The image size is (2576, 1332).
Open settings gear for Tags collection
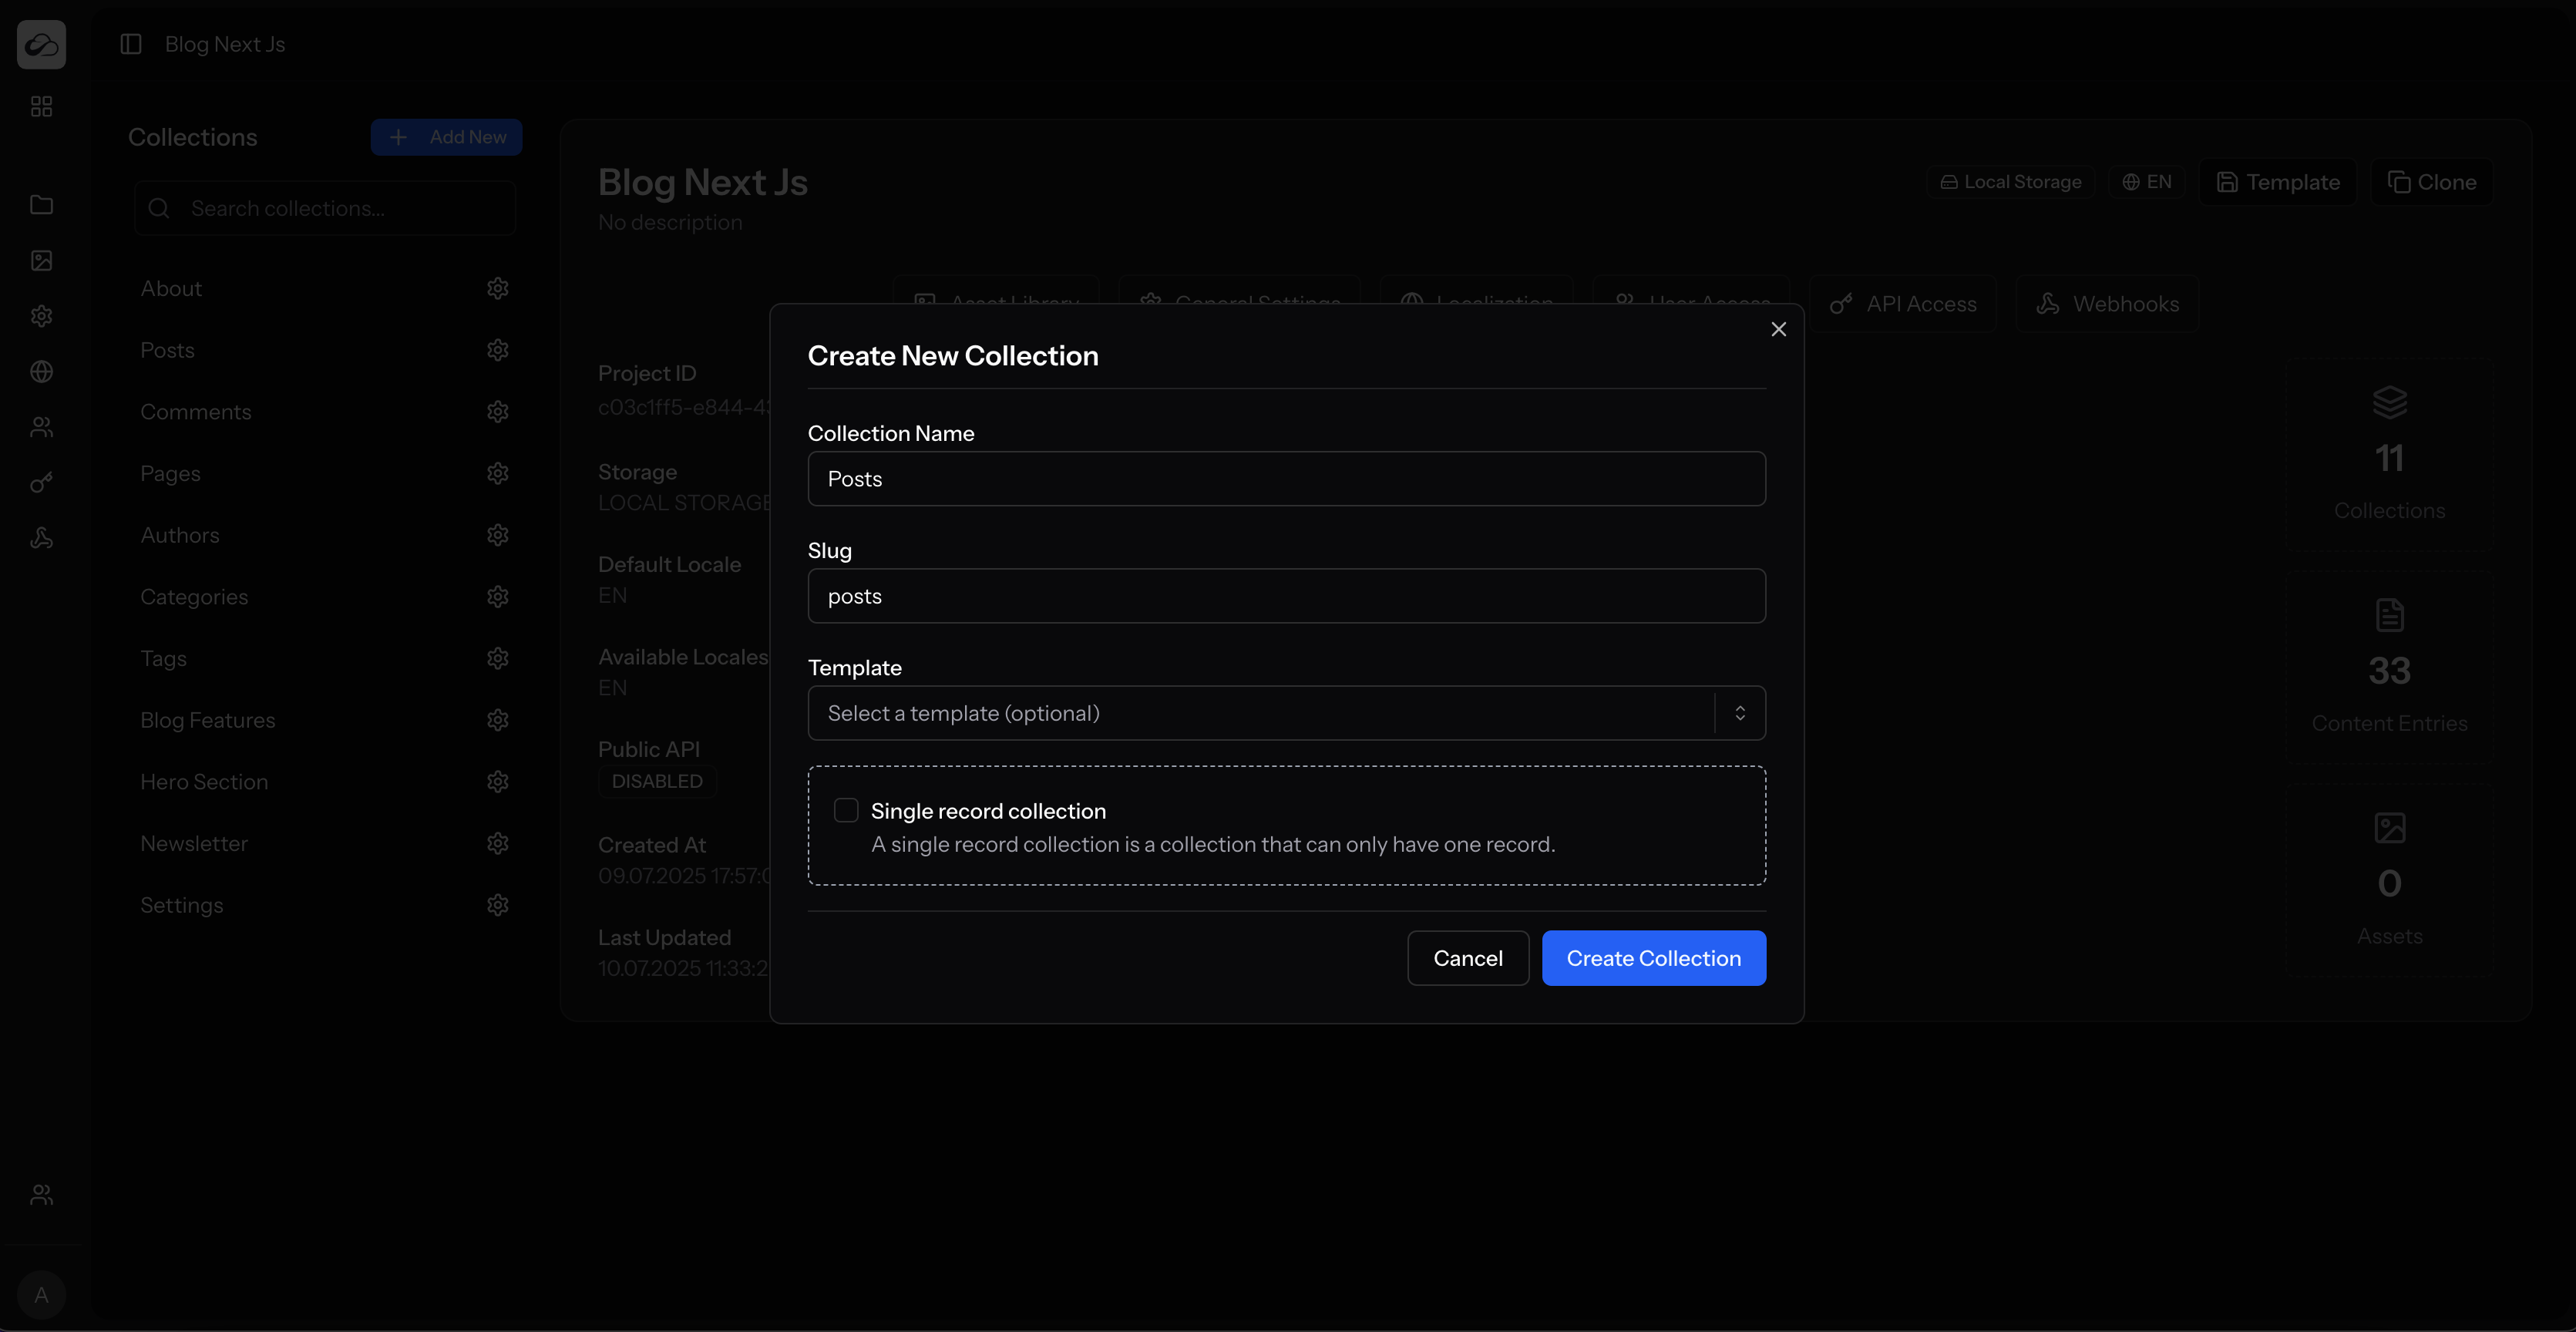[498, 658]
